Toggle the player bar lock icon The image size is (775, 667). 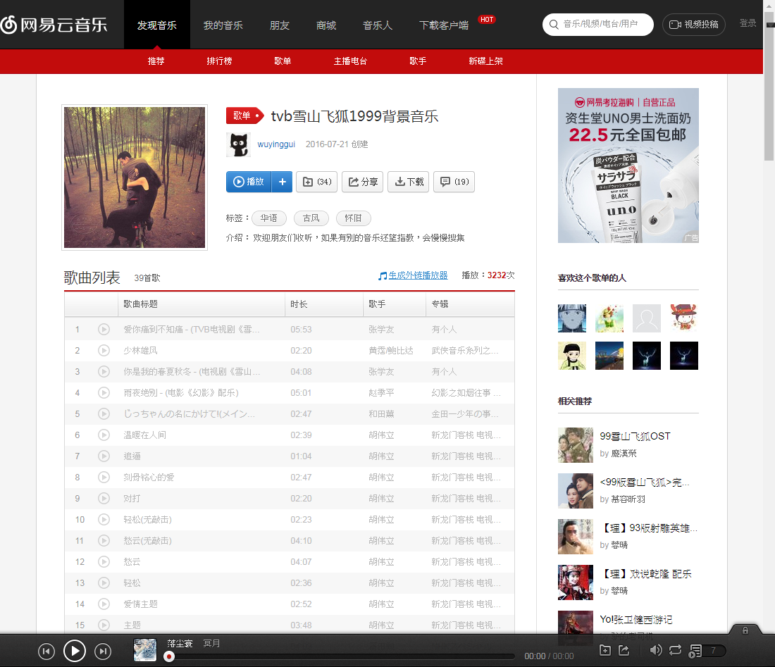(745, 630)
